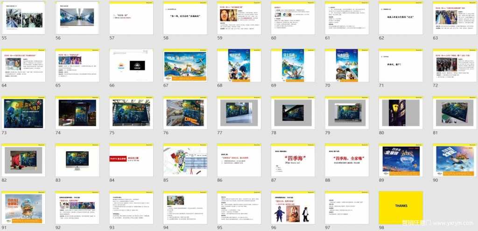Screen dimensions: 478x231
Task: Select slide 69 blue vertical poster
Action: point(292,66)
